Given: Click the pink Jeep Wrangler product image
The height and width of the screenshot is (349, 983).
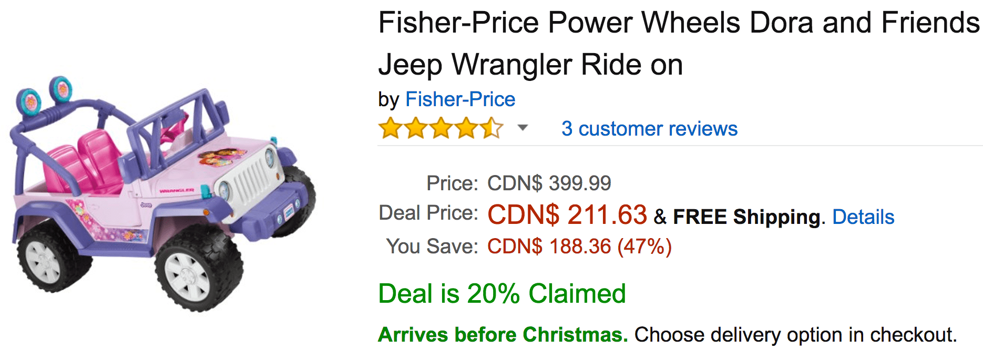Looking at the screenshot, I should [x=163, y=194].
